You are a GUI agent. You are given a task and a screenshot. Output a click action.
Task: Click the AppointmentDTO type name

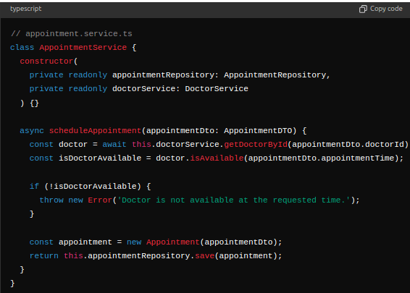258,130
